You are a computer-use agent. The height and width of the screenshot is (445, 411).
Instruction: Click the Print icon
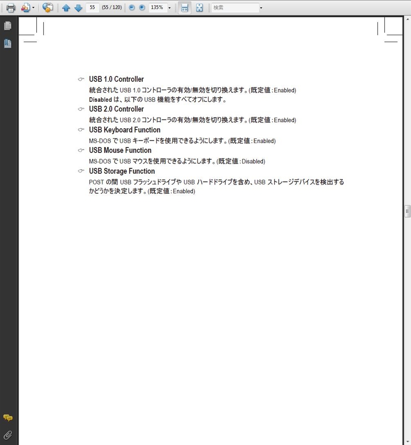pos(11,8)
